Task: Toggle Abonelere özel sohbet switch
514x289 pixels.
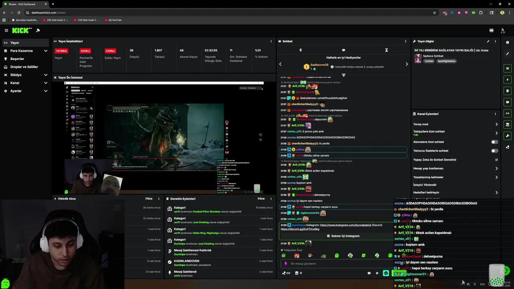Action: tap(494, 142)
